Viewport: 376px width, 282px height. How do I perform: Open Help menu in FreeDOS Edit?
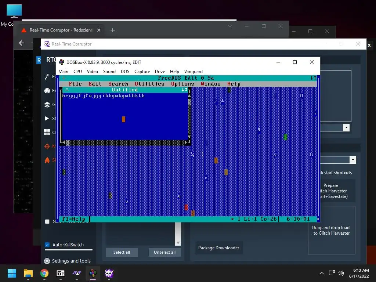coord(234,84)
